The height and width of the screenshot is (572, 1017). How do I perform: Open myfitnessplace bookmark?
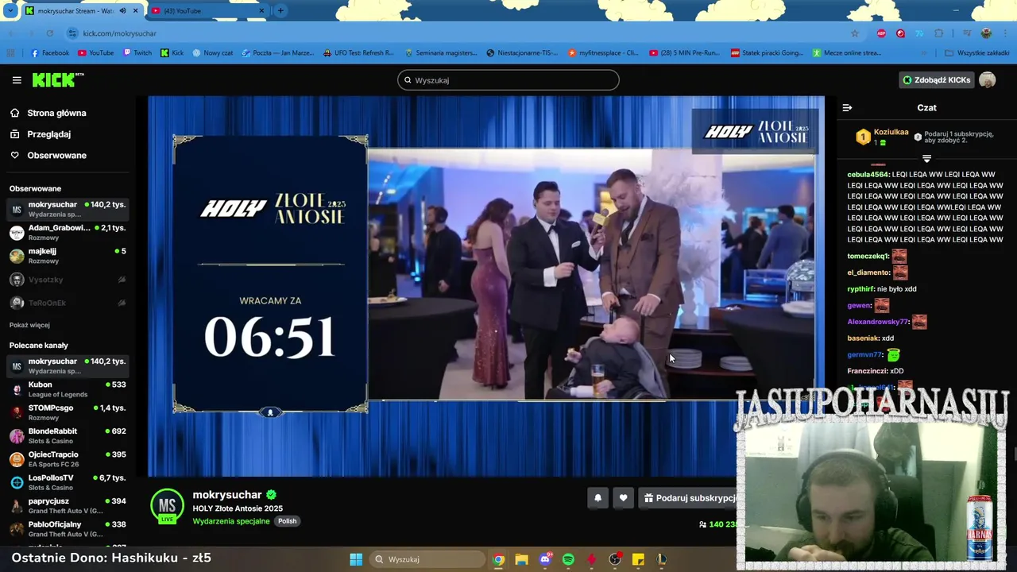tap(603, 53)
